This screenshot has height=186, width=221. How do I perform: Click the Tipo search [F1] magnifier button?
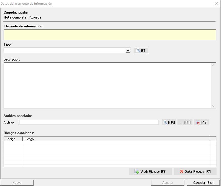141,51
